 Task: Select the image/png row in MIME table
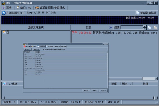(x=65, y=62)
